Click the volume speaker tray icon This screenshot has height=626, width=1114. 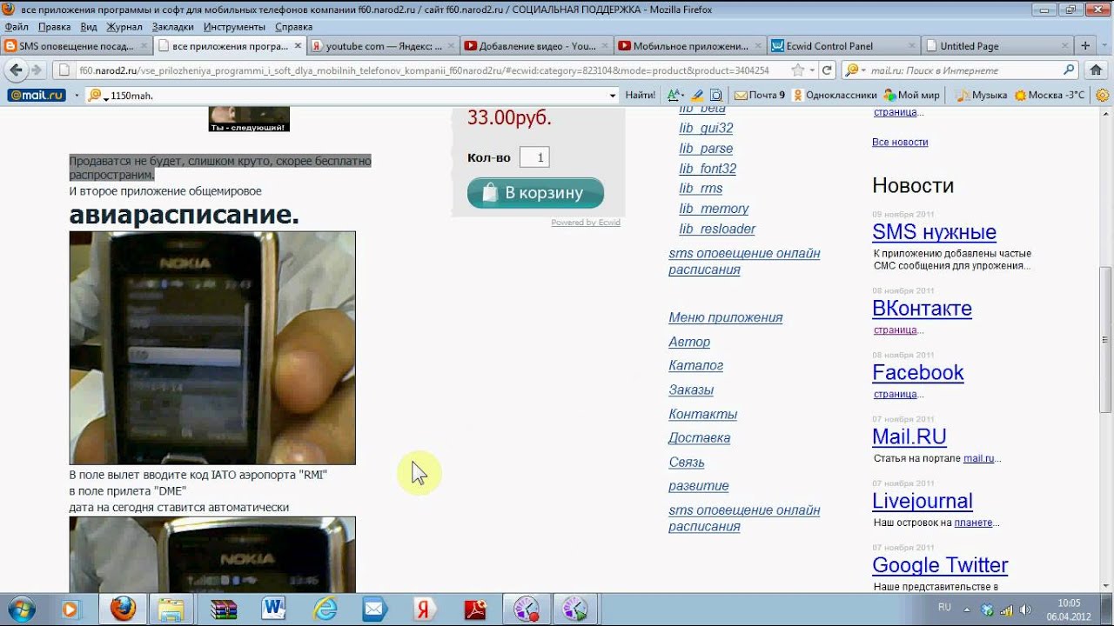(1025, 610)
